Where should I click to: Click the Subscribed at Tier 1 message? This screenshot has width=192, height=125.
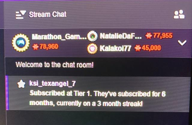point(97,98)
